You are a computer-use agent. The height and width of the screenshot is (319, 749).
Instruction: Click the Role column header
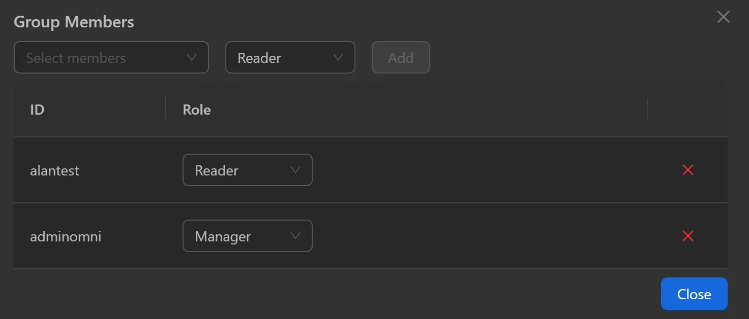197,110
